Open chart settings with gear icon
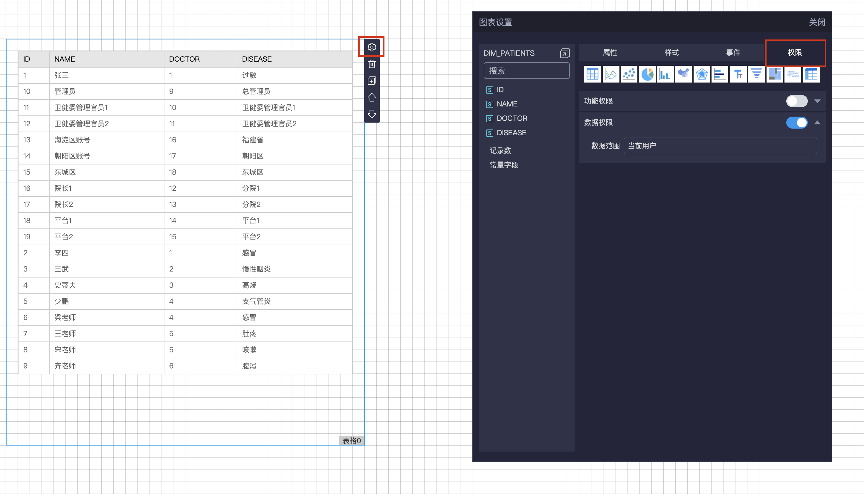This screenshot has height=494, width=864. [x=372, y=47]
